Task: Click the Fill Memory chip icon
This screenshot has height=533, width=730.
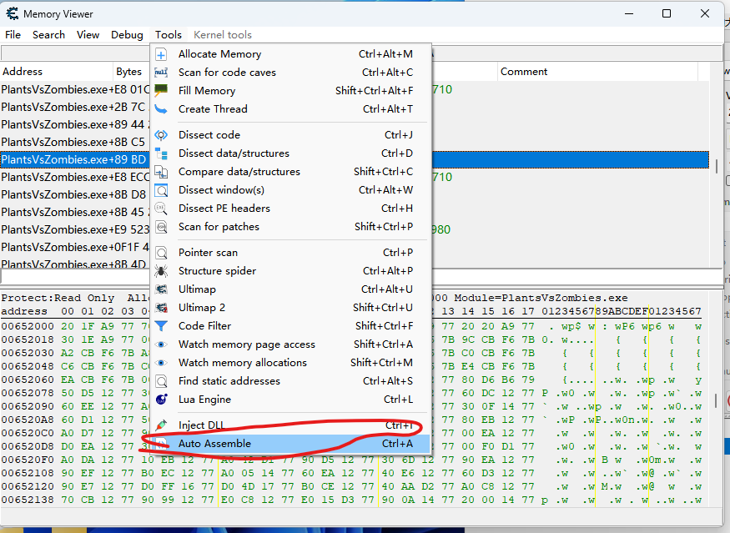Action: [x=162, y=91]
